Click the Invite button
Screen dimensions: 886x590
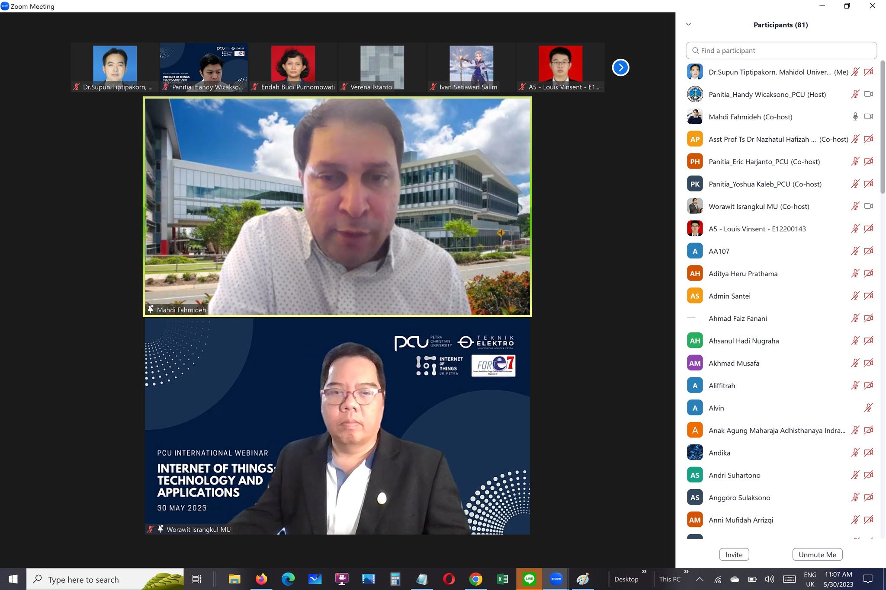[x=734, y=555]
